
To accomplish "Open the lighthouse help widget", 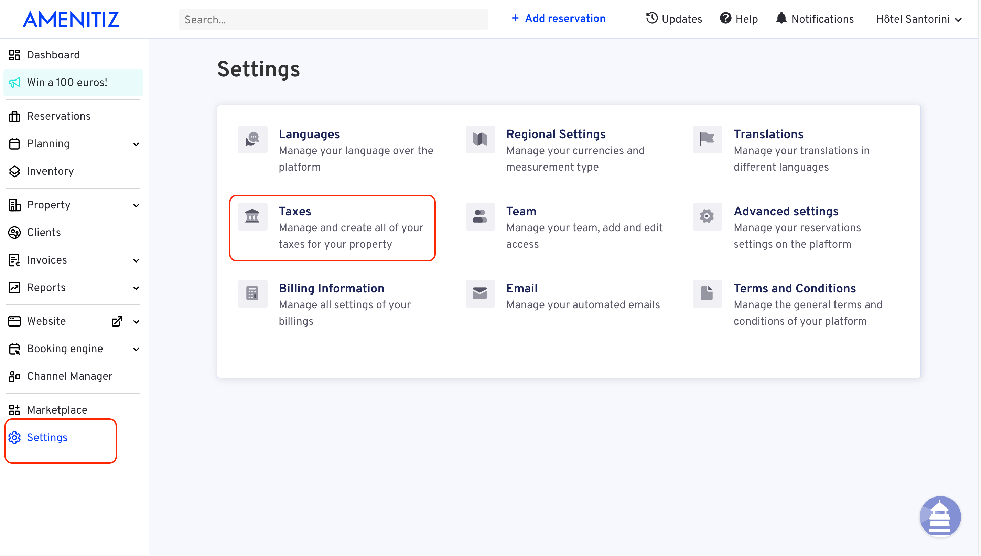I will coord(940,516).
